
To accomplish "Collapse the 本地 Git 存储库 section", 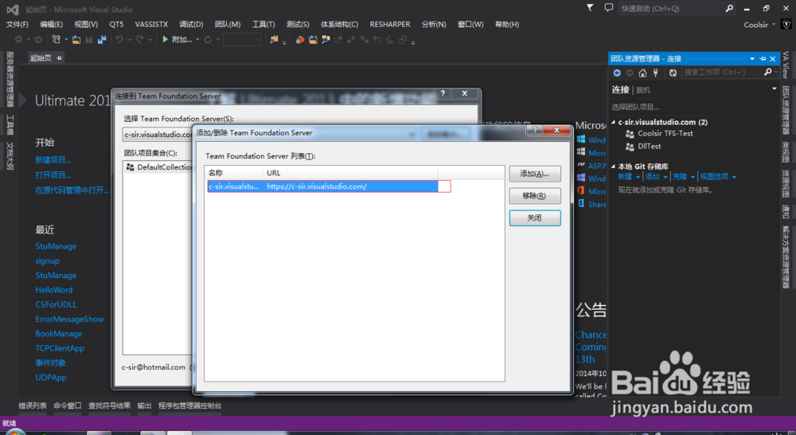I will point(613,167).
